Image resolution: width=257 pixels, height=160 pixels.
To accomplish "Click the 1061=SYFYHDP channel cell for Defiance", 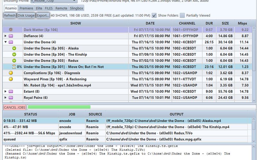I will [x=187, y=36].
